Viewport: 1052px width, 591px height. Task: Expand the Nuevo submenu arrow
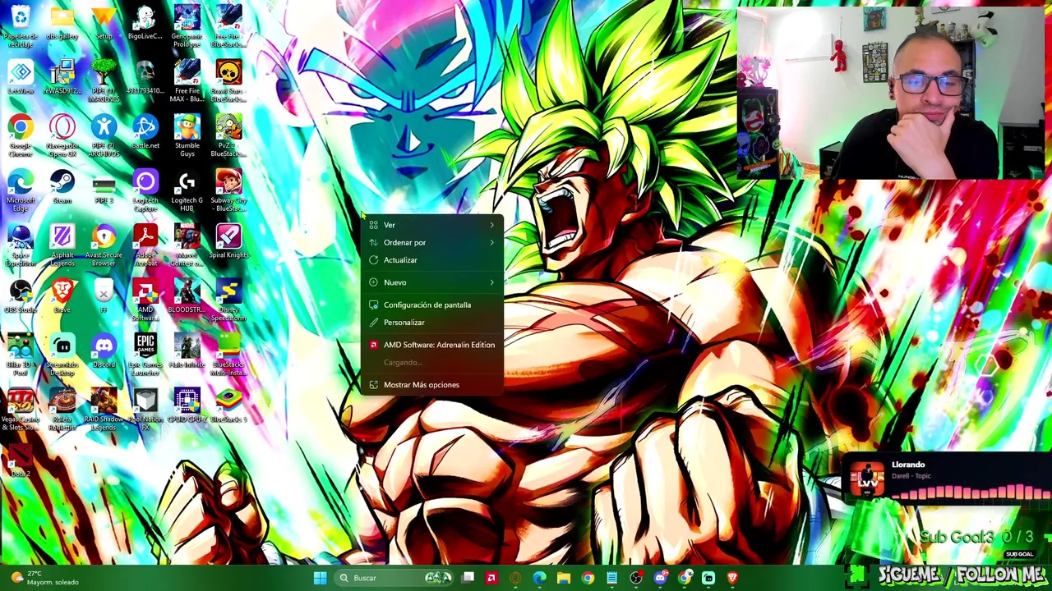pyautogui.click(x=491, y=282)
